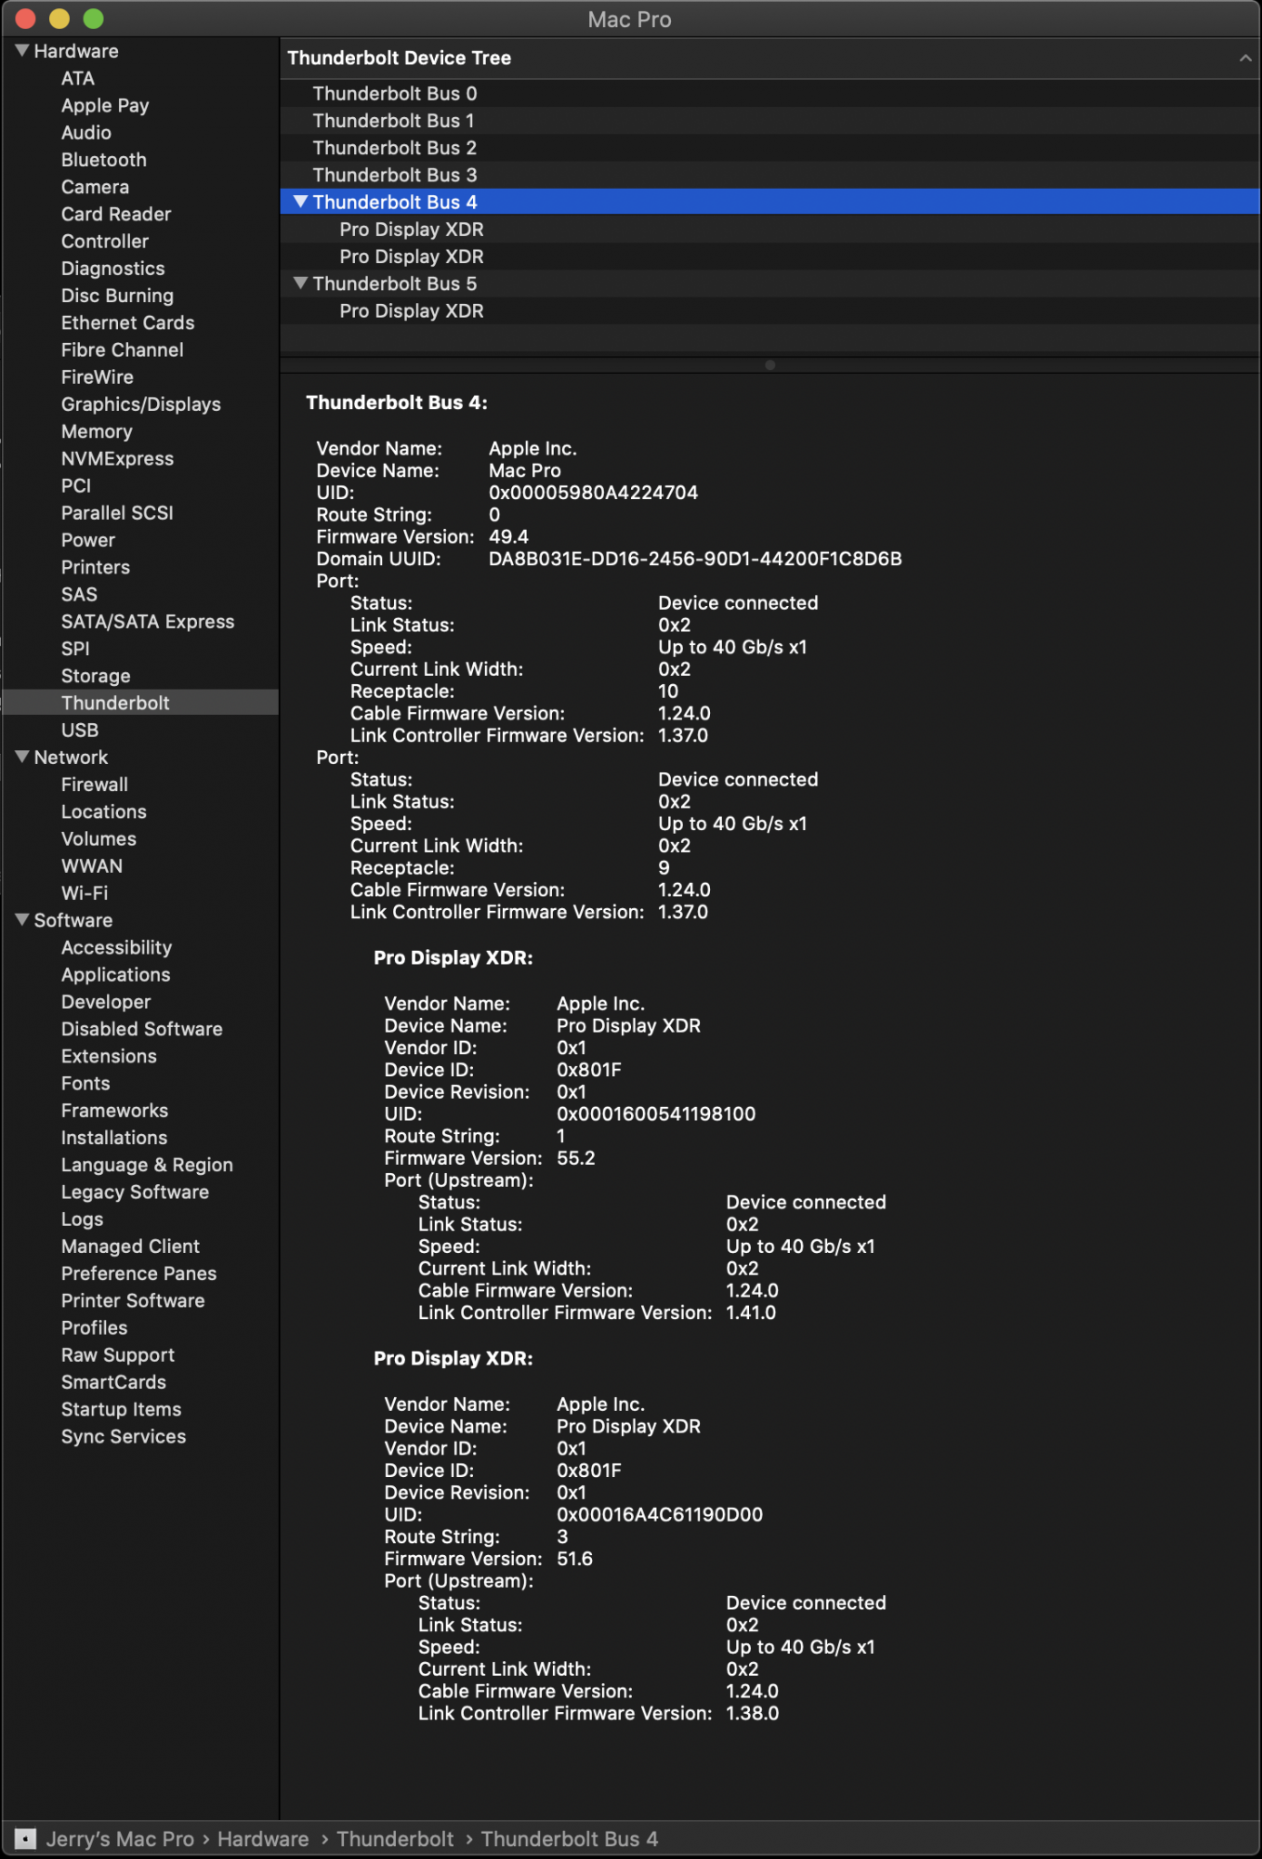Click Thunderbolt in the path bar
This screenshot has width=1262, height=1859.
[x=395, y=1839]
